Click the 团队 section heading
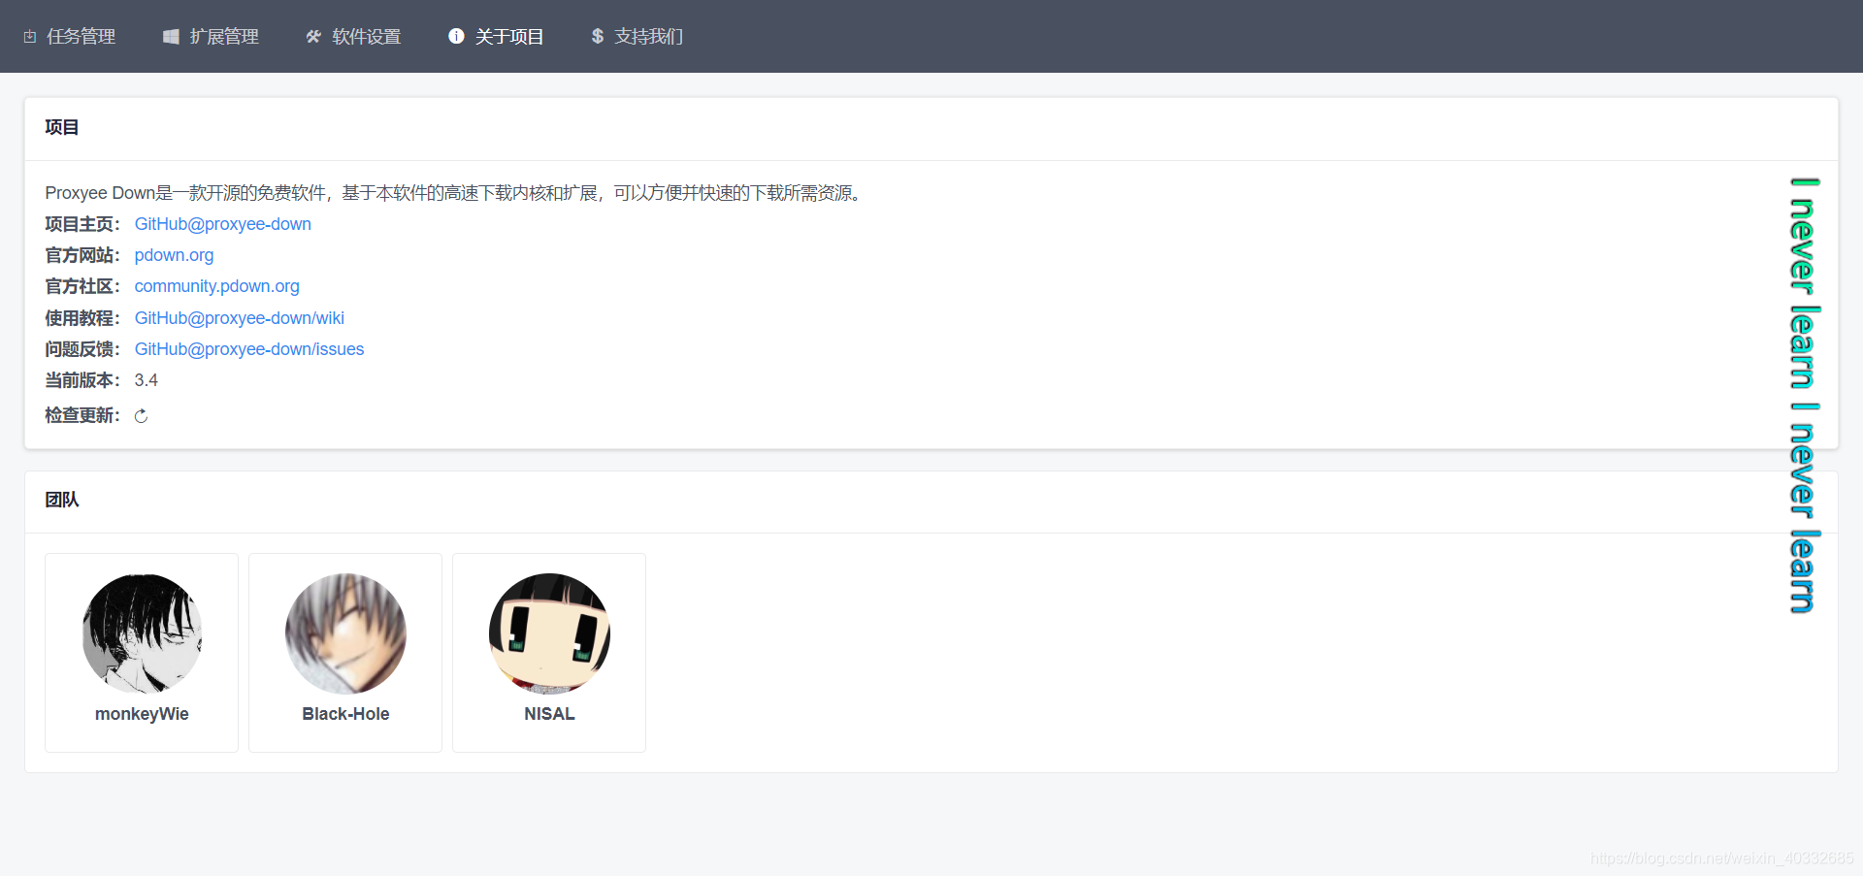Viewport: 1863px width, 876px height. (x=62, y=500)
